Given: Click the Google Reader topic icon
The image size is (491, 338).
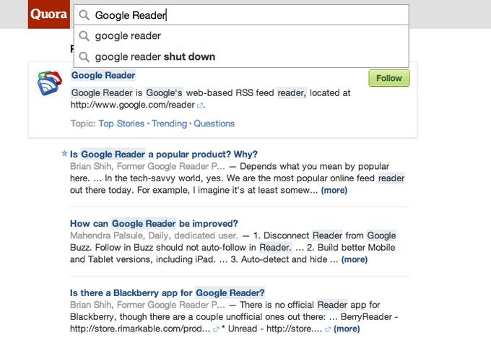Looking at the screenshot, I should pyautogui.click(x=49, y=83).
